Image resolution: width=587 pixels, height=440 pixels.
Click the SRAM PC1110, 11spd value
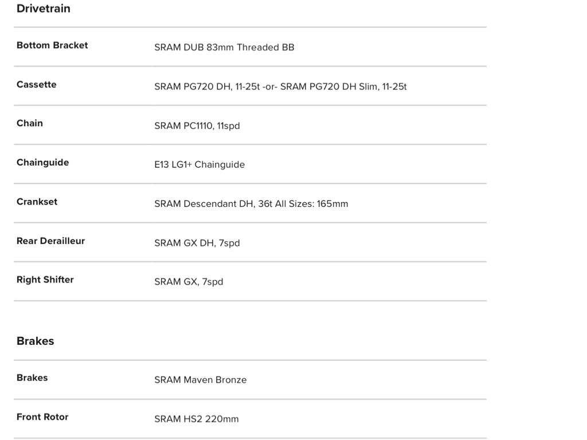197,126
